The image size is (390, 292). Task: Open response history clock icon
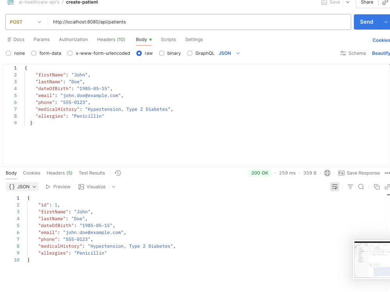tap(118, 173)
